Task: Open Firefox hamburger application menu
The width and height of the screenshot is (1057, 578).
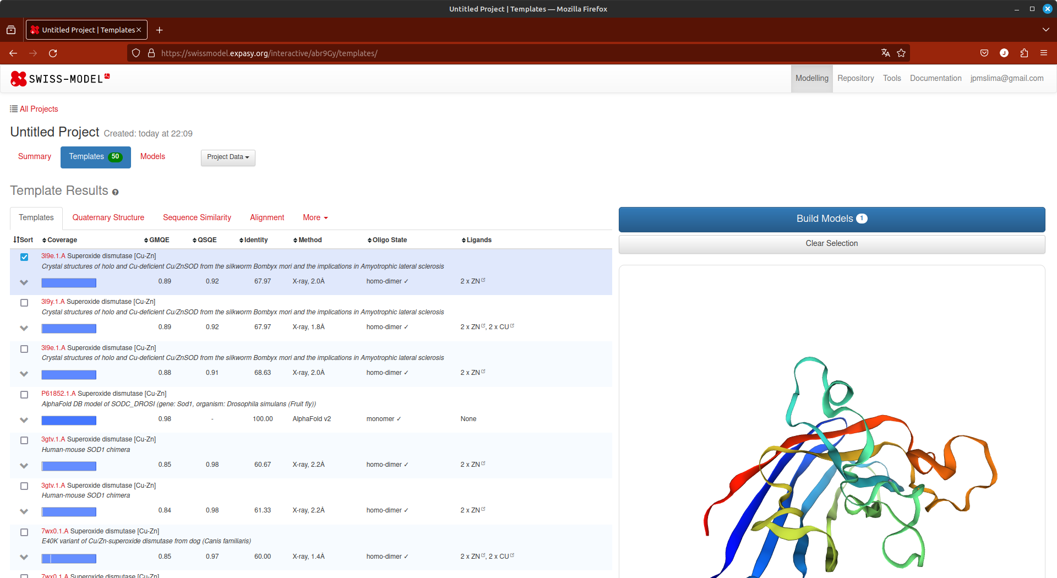Action: [x=1044, y=53]
